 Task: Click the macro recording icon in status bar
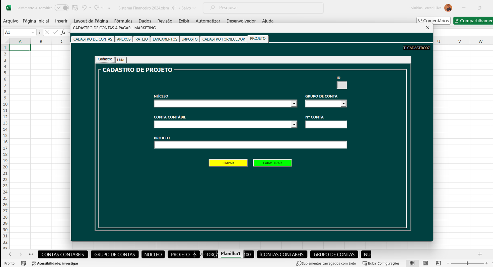click(x=24, y=263)
